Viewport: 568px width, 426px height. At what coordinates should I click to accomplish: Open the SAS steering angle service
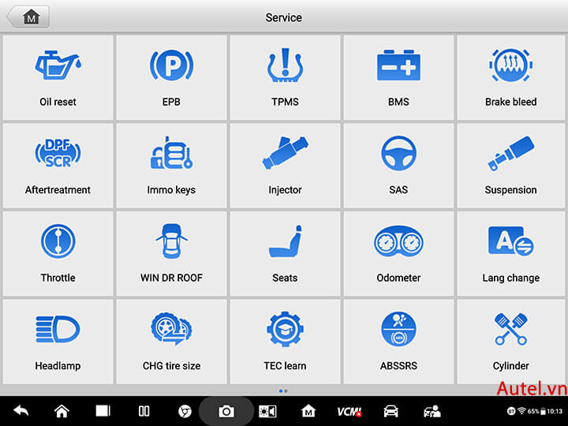[398, 166]
